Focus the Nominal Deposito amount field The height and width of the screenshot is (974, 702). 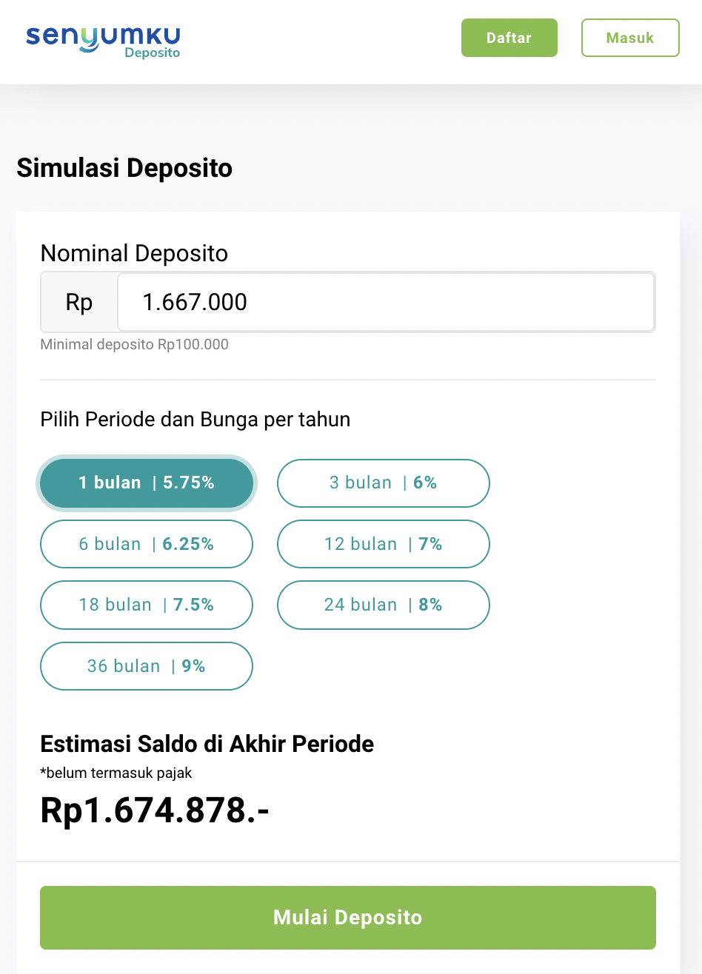386,302
